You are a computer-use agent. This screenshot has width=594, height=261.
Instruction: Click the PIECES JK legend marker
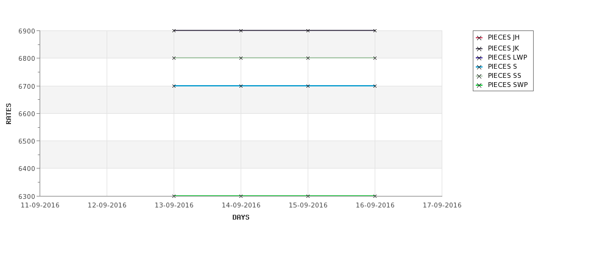tap(479, 49)
